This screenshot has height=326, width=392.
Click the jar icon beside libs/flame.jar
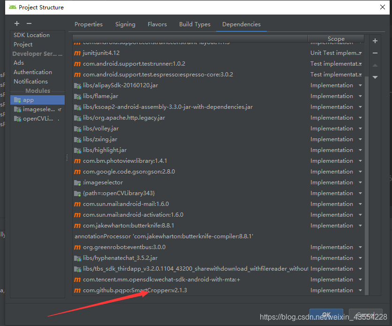77,97
